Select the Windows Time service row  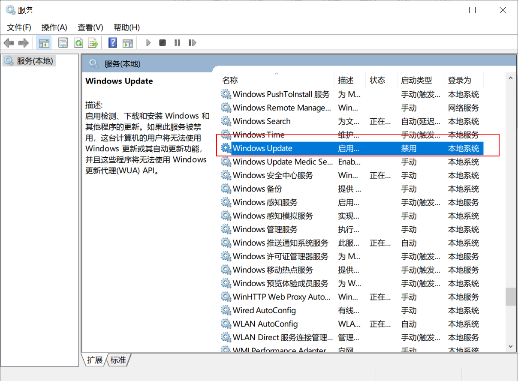352,135
